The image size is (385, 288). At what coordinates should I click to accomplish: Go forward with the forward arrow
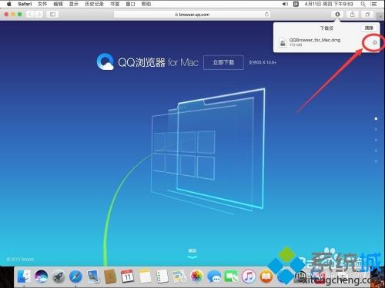coord(38,15)
